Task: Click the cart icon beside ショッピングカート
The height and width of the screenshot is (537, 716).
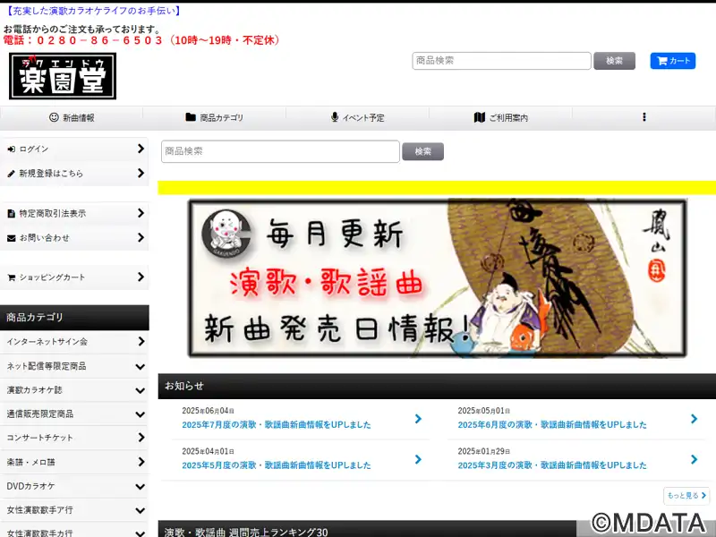Action: [x=12, y=277]
